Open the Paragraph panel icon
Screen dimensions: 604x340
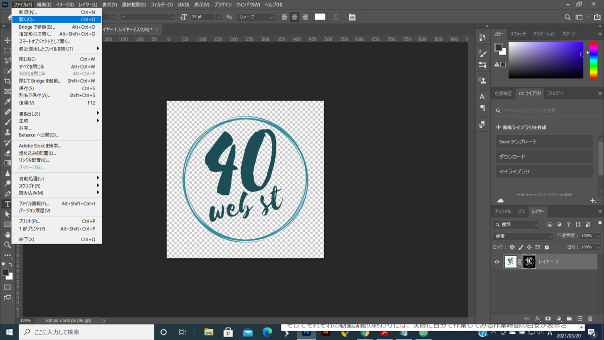pos(482,108)
